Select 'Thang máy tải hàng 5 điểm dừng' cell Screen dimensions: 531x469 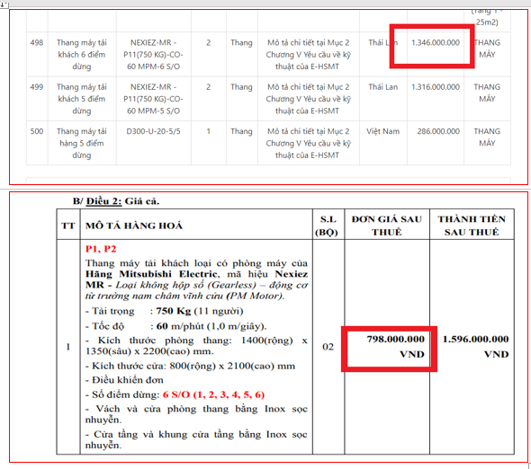click(82, 143)
